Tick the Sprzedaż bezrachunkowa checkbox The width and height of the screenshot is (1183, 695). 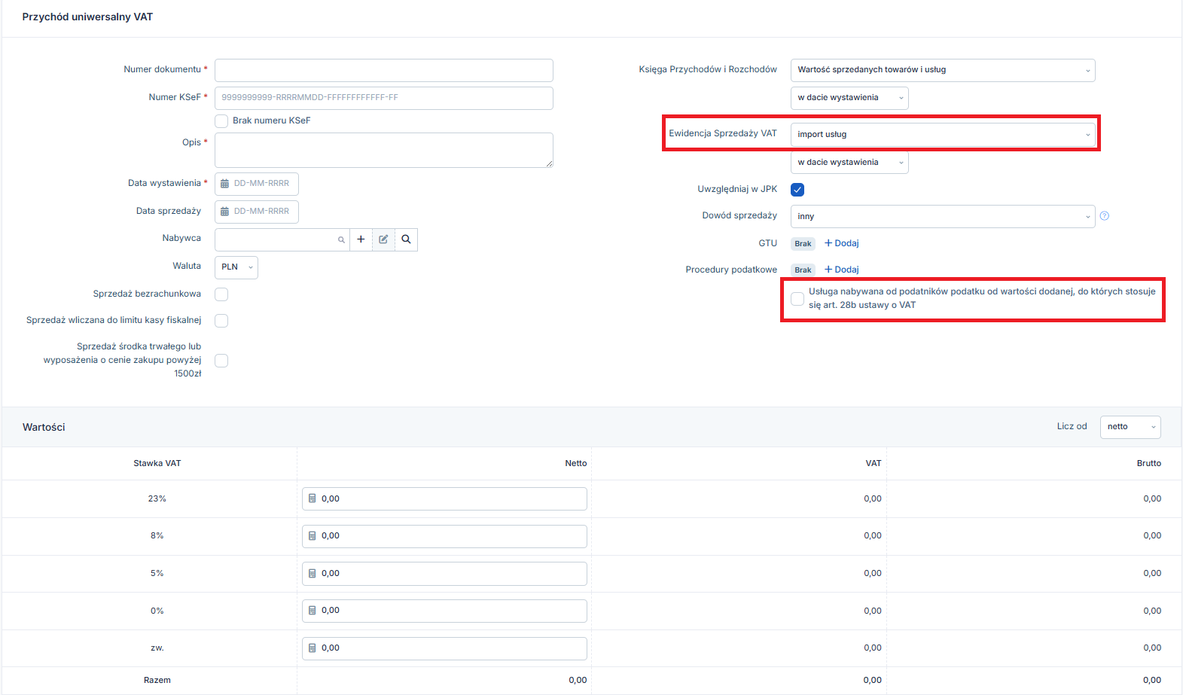221,294
